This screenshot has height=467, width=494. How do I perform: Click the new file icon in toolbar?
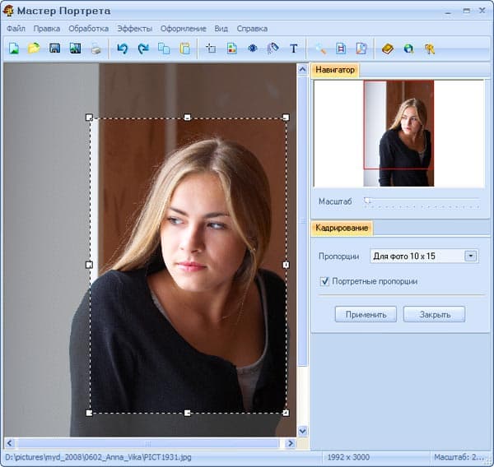click(x=14, y=49)
